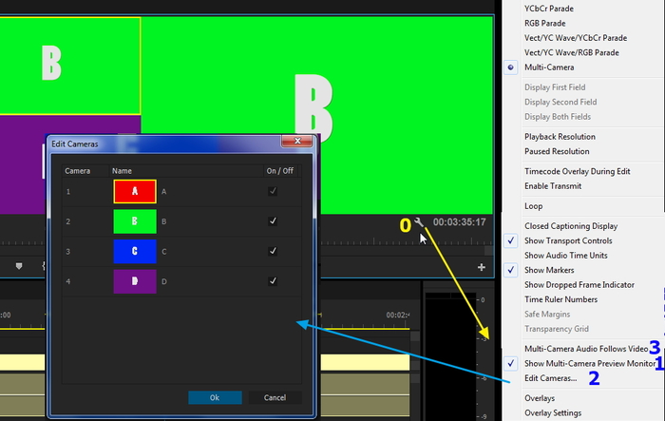Screen dimensions: 665x421
Task: Toggle camera 2 On/Off checkbox
Action: [x=273, y=220]
